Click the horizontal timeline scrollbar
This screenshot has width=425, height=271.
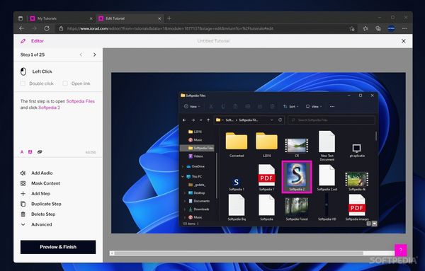click(x=252, y=253)
